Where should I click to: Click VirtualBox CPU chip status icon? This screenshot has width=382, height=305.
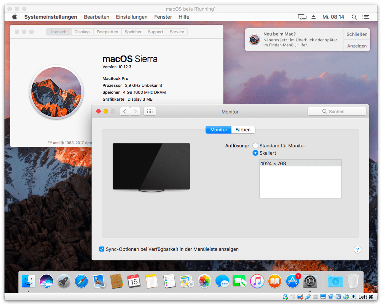pos(338,297)
